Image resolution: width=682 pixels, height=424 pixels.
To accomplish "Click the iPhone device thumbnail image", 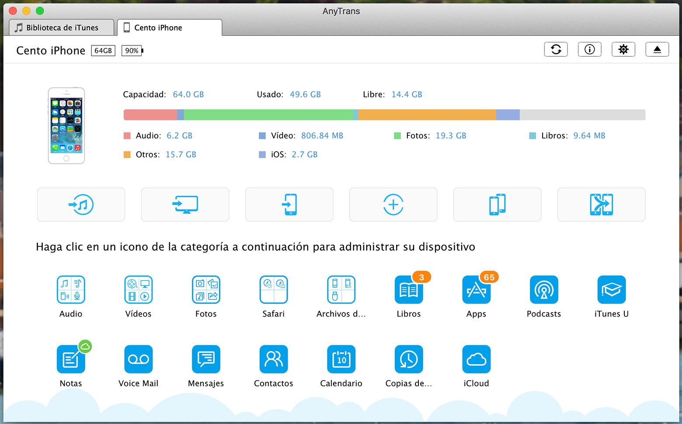I will (66, 126).
